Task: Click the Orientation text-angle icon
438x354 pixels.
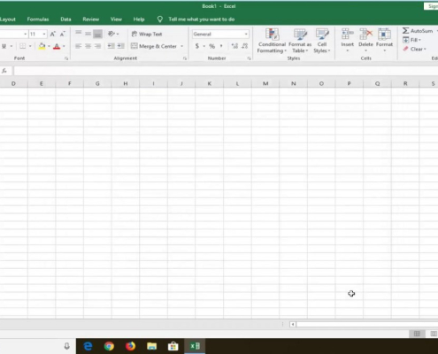Action: (111, 34)
